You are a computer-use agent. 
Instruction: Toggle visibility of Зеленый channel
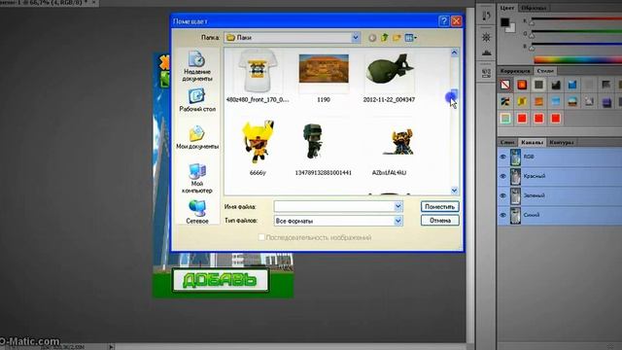tap(503, 195)
